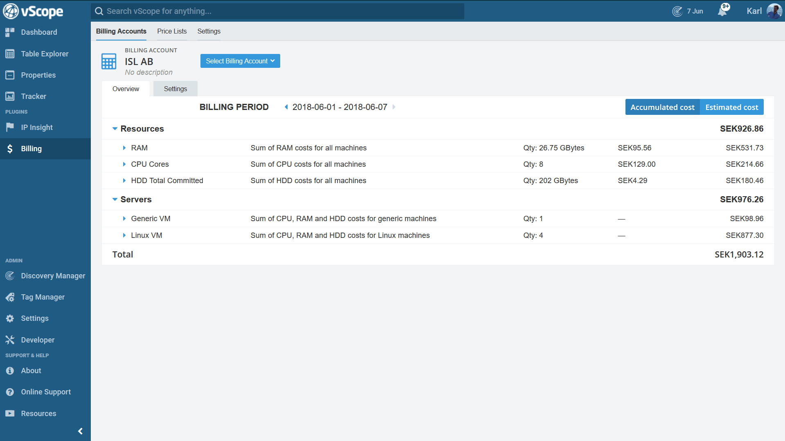Click the Resources video icon
This screenshot has height=441, width=785.
click(x=10, y=414)
